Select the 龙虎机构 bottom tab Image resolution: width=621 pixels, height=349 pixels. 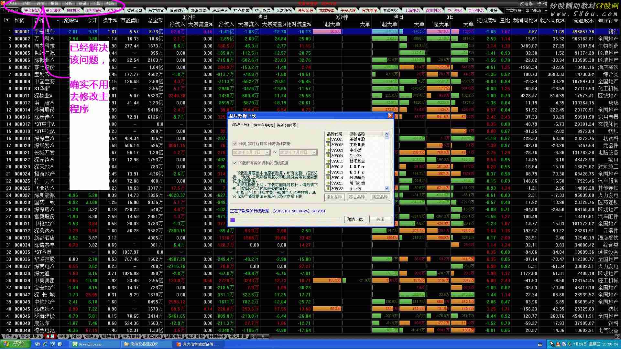point(153,336)
